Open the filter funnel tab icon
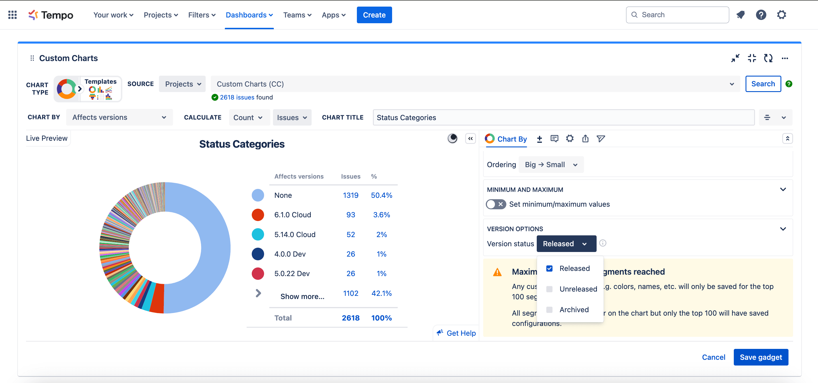Screen dimensions: 818x383 601,138
